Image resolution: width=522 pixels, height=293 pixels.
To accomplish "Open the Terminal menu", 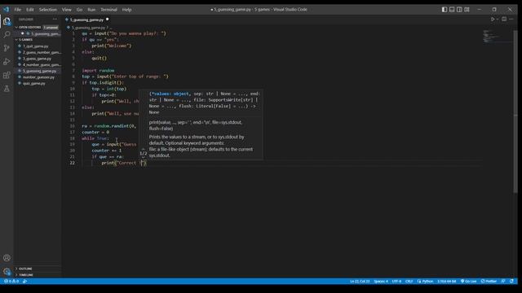I will click(x=108, y=10).
